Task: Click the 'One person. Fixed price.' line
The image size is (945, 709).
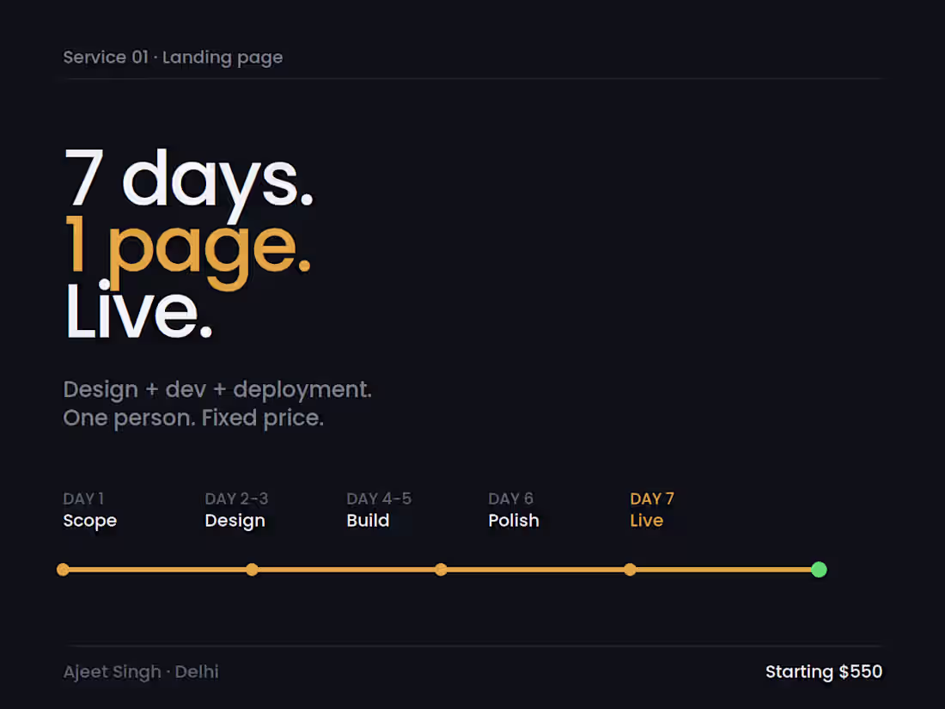Action: tap(193, 418)
